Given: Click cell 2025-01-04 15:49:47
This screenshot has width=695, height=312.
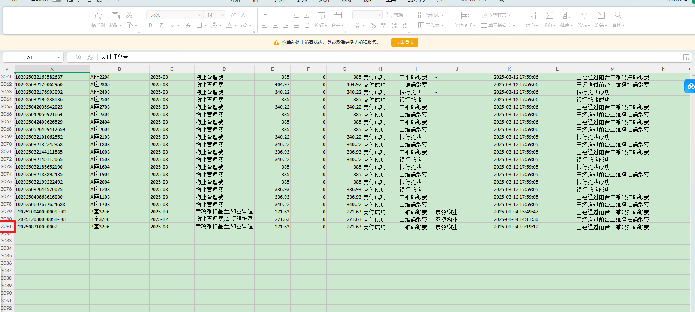Looking at the screenshot, I should [x=509, y=212].
